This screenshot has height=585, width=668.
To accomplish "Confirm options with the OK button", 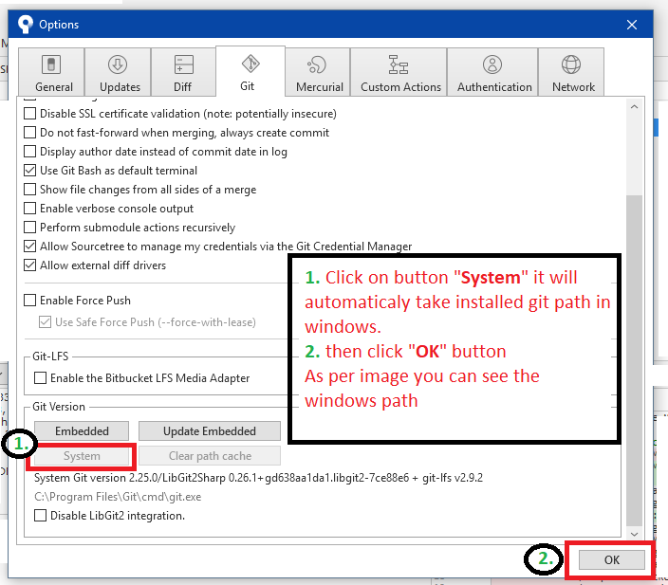I will 611,560.
